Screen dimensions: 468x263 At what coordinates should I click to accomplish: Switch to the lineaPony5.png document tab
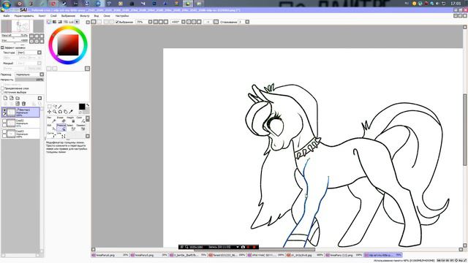[x=149, y=255]
